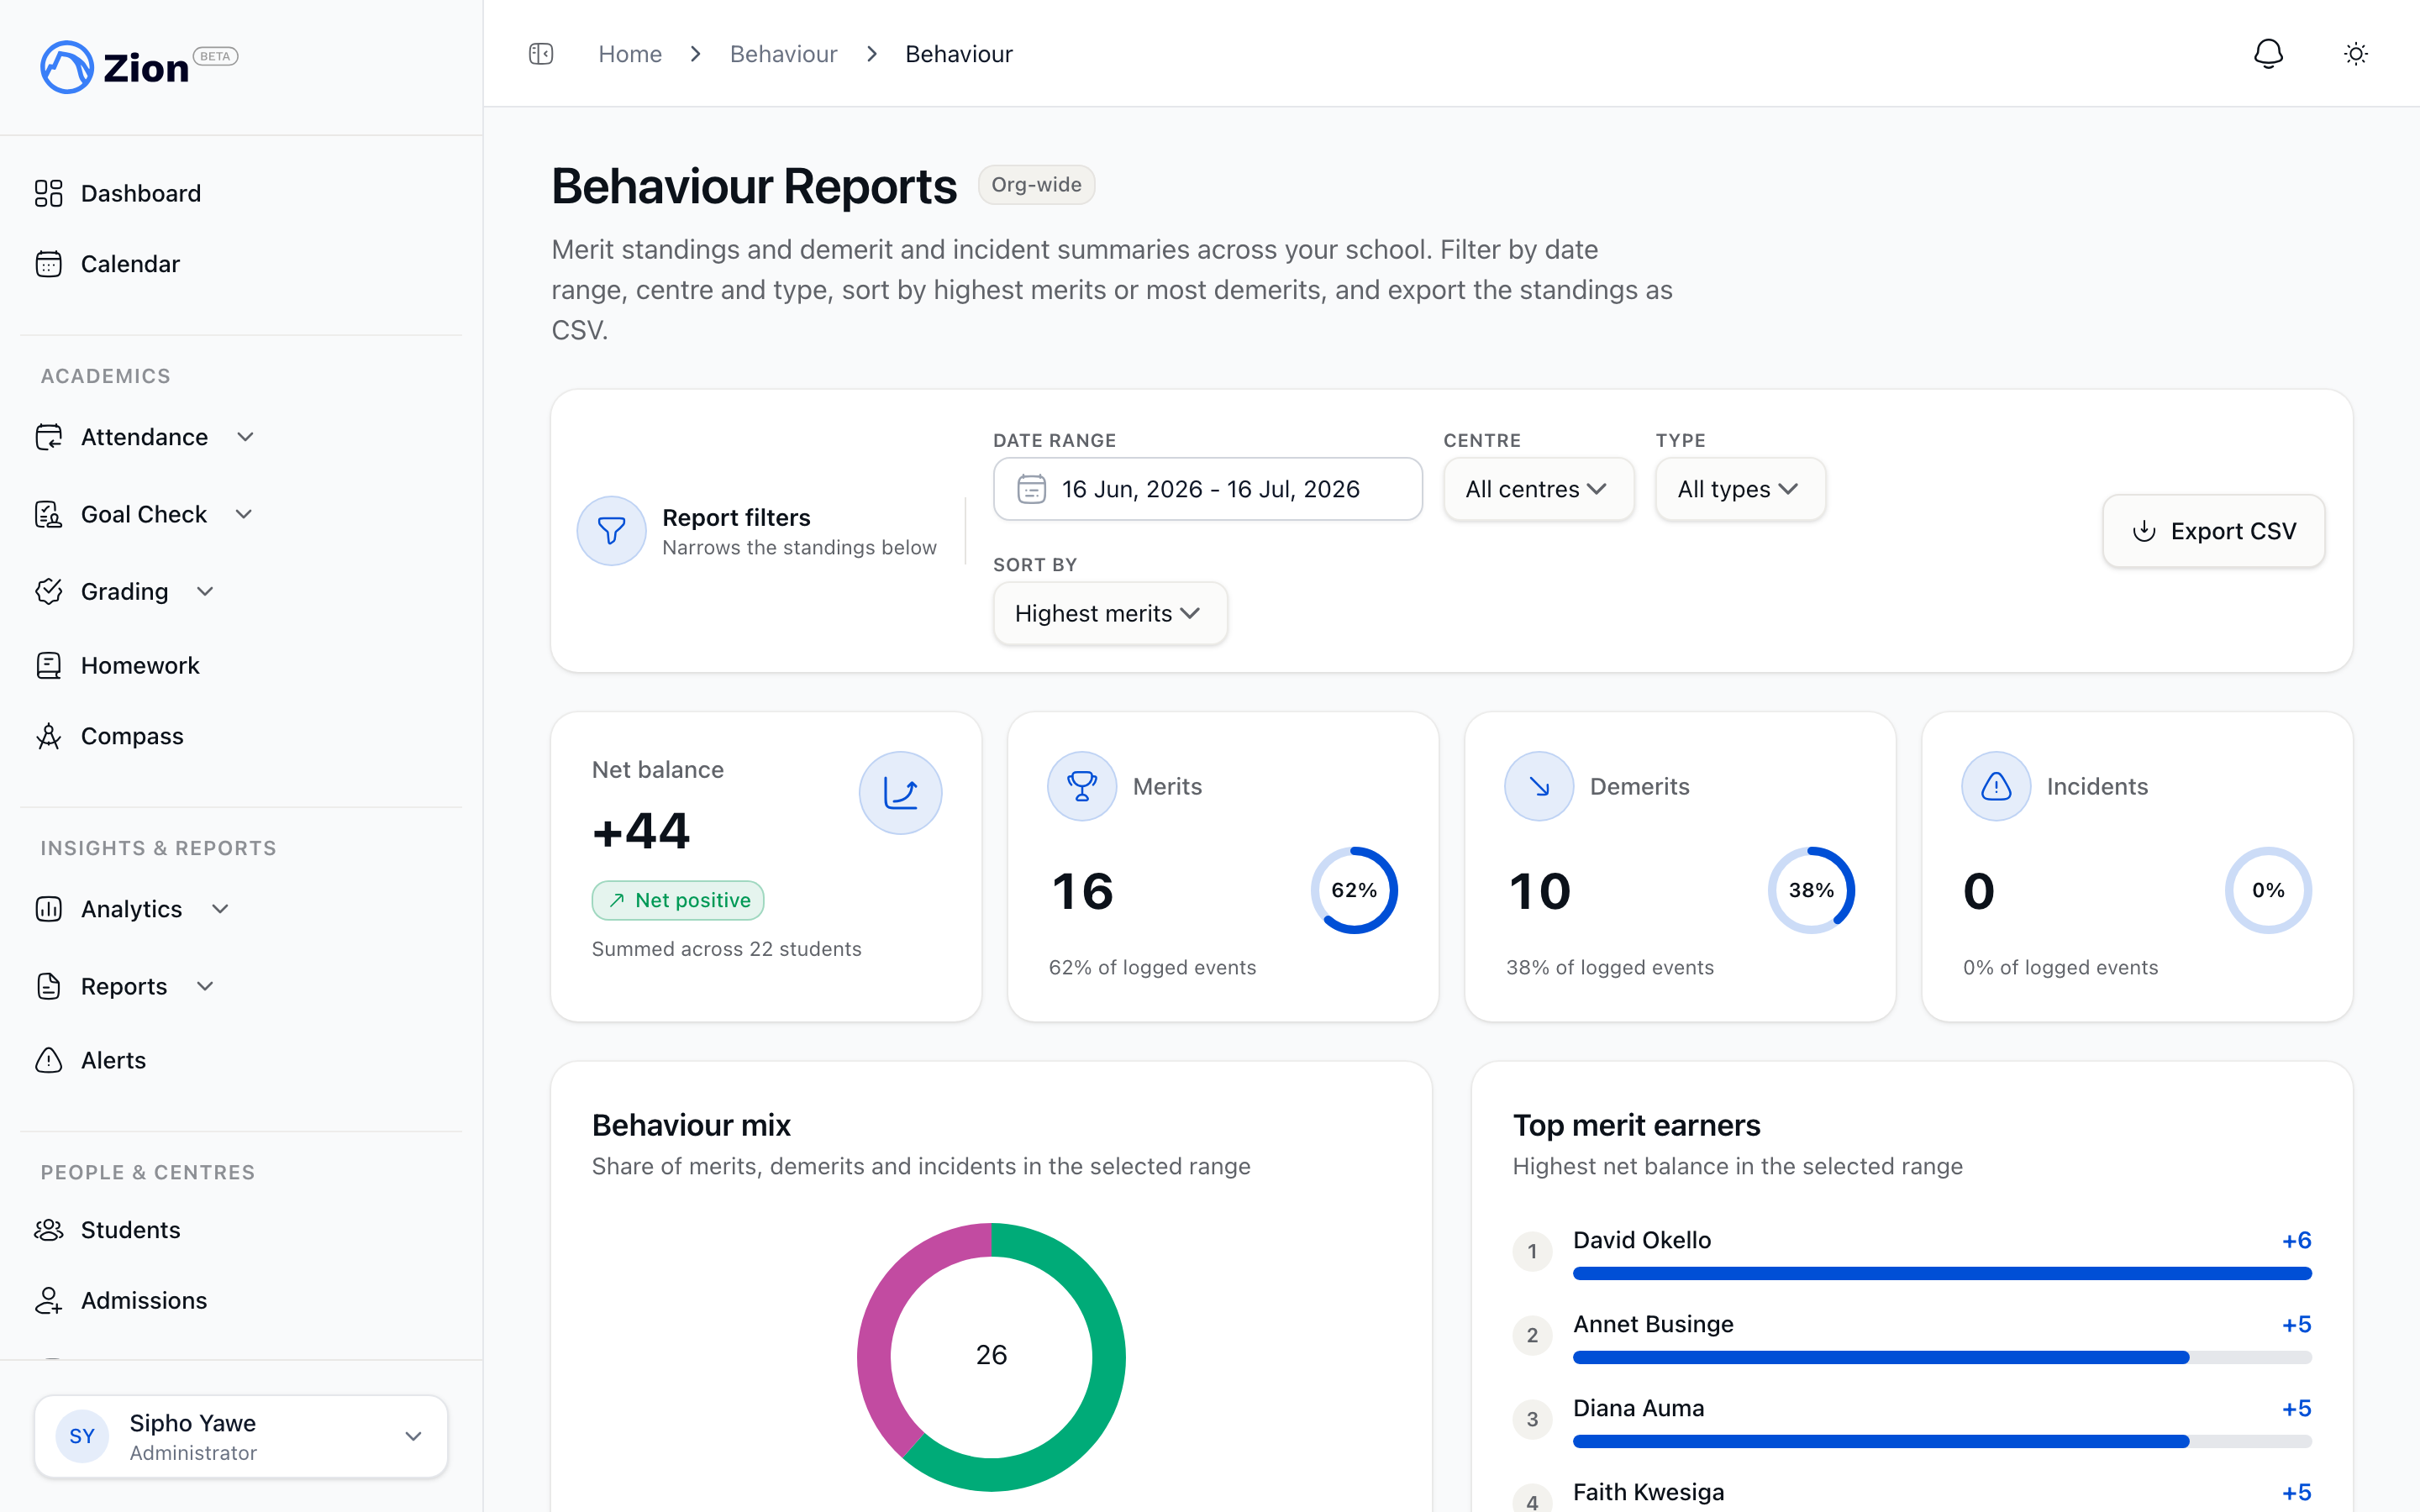This screenshot has width=2420, height=1512.
Task: Click the Students group icon
Action: click(49, 1230)
